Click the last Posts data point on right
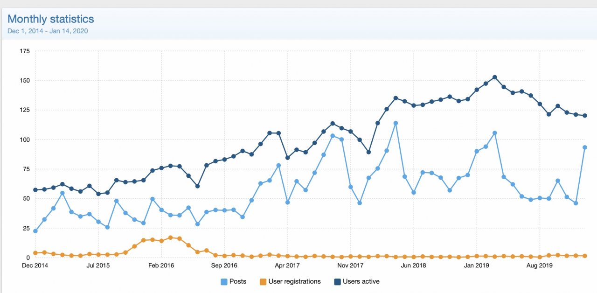 584,147
